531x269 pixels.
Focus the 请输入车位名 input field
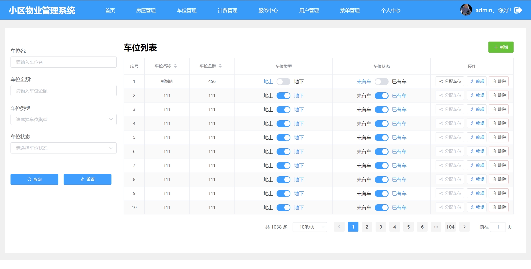pyautogui.click(x=64, y=62)
